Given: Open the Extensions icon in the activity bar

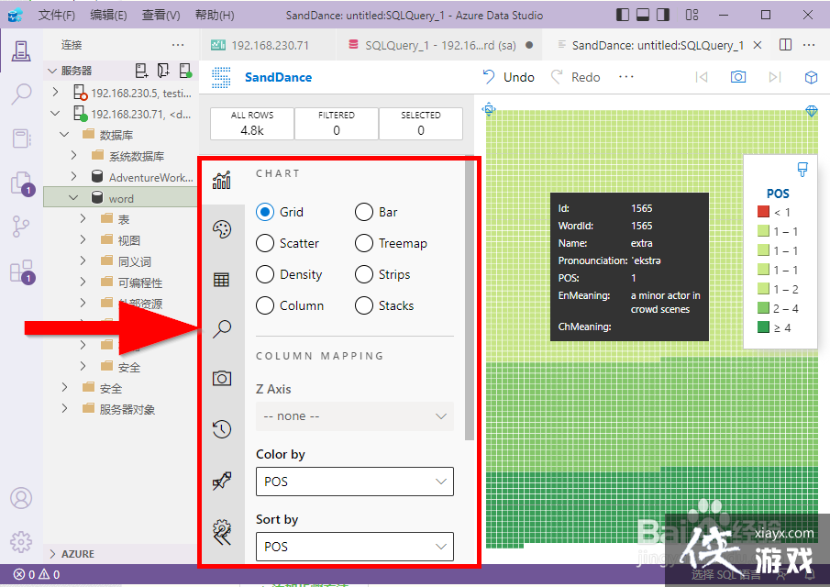Looking at the screenshot, I should [20, 272].
